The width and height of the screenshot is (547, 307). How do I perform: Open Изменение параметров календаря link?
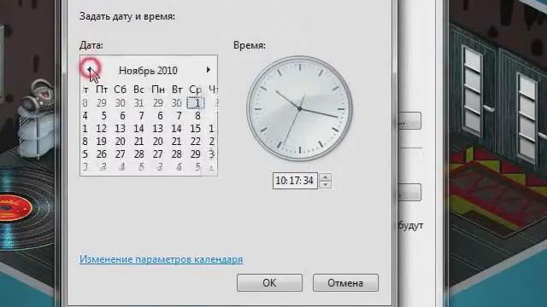pyautogui.click(x=162, y=259)
